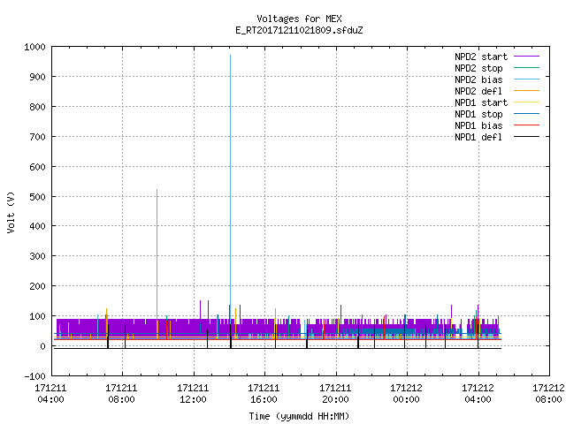The image size is (566, 424).
Task: Click the 400 y-axis tick label
Action: click(x=37, y=226)
